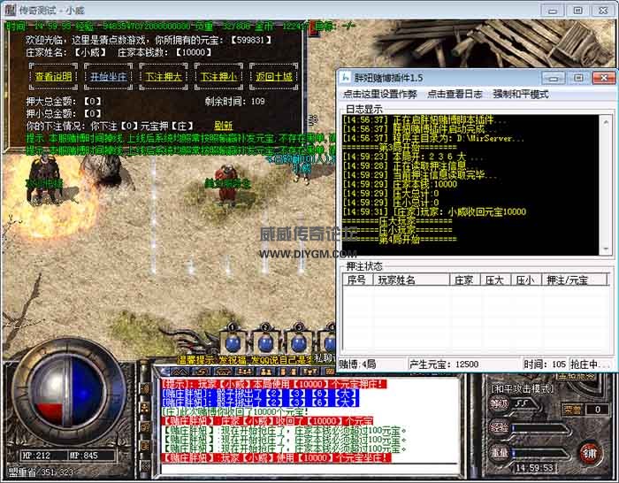This screenshot has width=619, height=483.
Task: Click the 下注押小 bet-small button
Action: (x=218, y=77)
